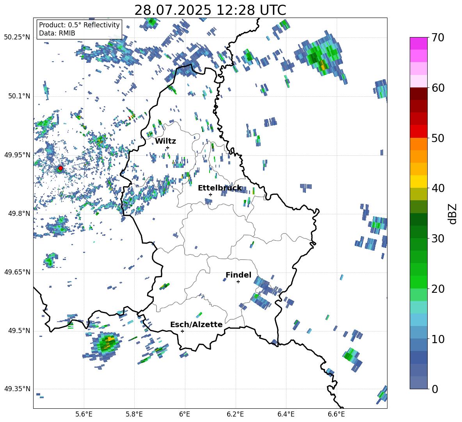Click the colorbar value 30

click(x=438, y=239)
